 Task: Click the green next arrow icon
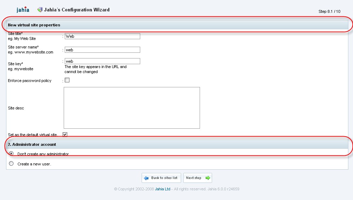(208, 178)
